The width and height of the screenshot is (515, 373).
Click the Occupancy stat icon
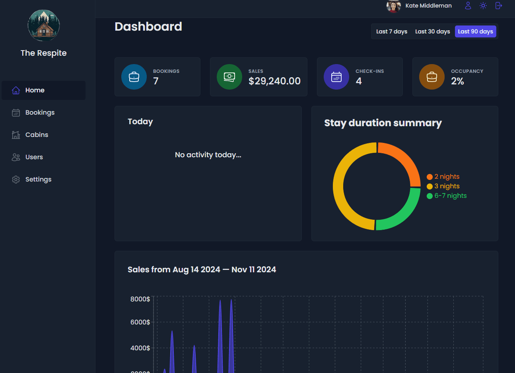431,77
